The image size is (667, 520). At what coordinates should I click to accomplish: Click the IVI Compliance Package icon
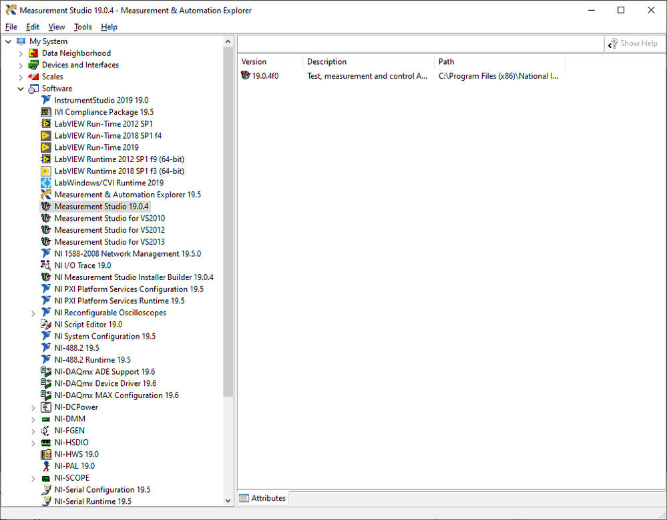[46, 112]
